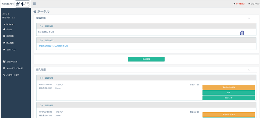Click the 日付：2020/6/10 purchase header
Image resolution: width=260 pixels, height=118 pixels.
pyautogui.click(x=146, y=78)
